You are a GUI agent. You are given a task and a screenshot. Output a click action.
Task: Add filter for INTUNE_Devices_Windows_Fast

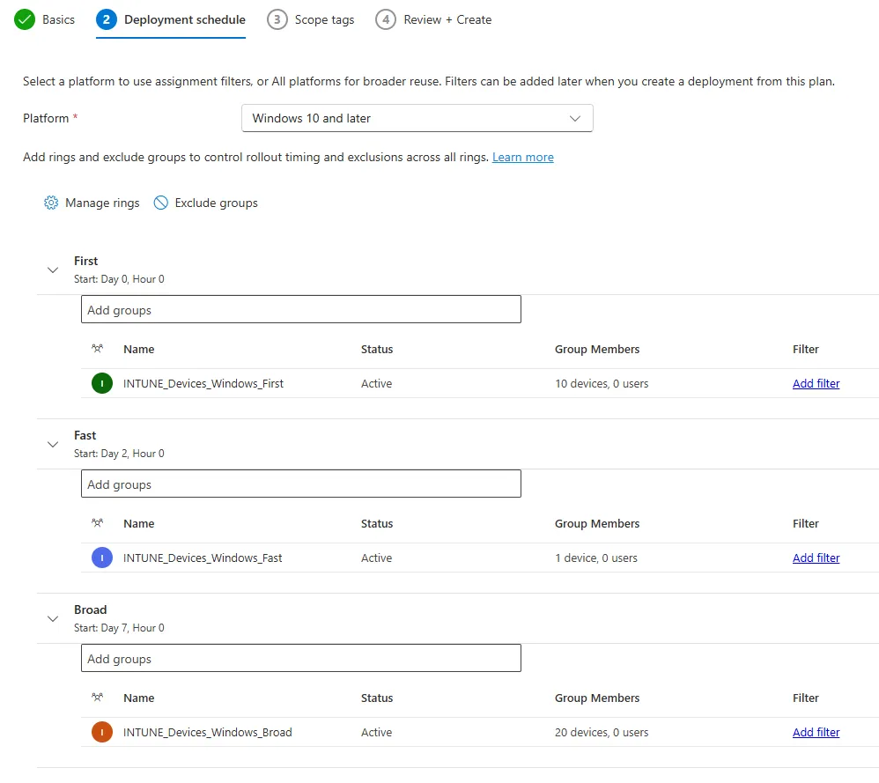point(816,558)
